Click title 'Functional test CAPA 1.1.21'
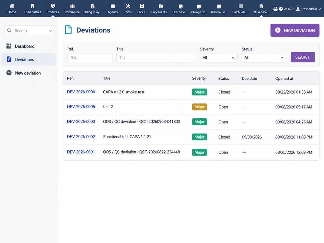 (127, 137)
